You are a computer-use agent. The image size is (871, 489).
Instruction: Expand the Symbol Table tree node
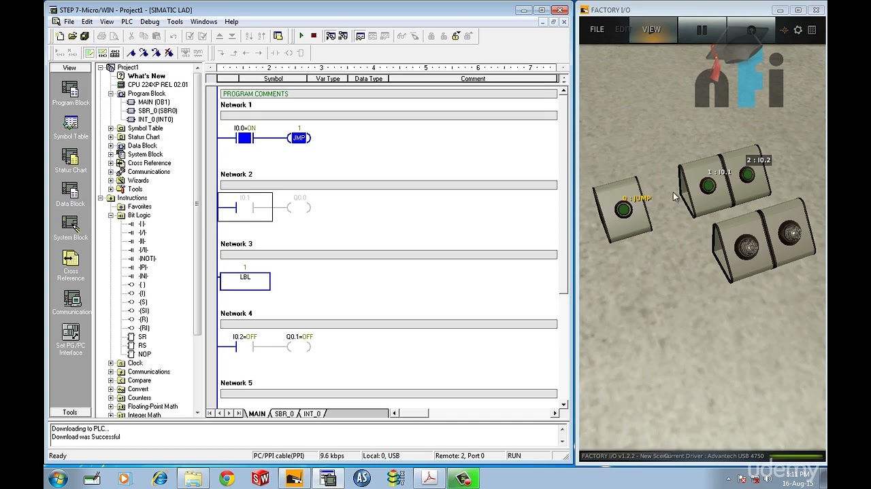111,128
